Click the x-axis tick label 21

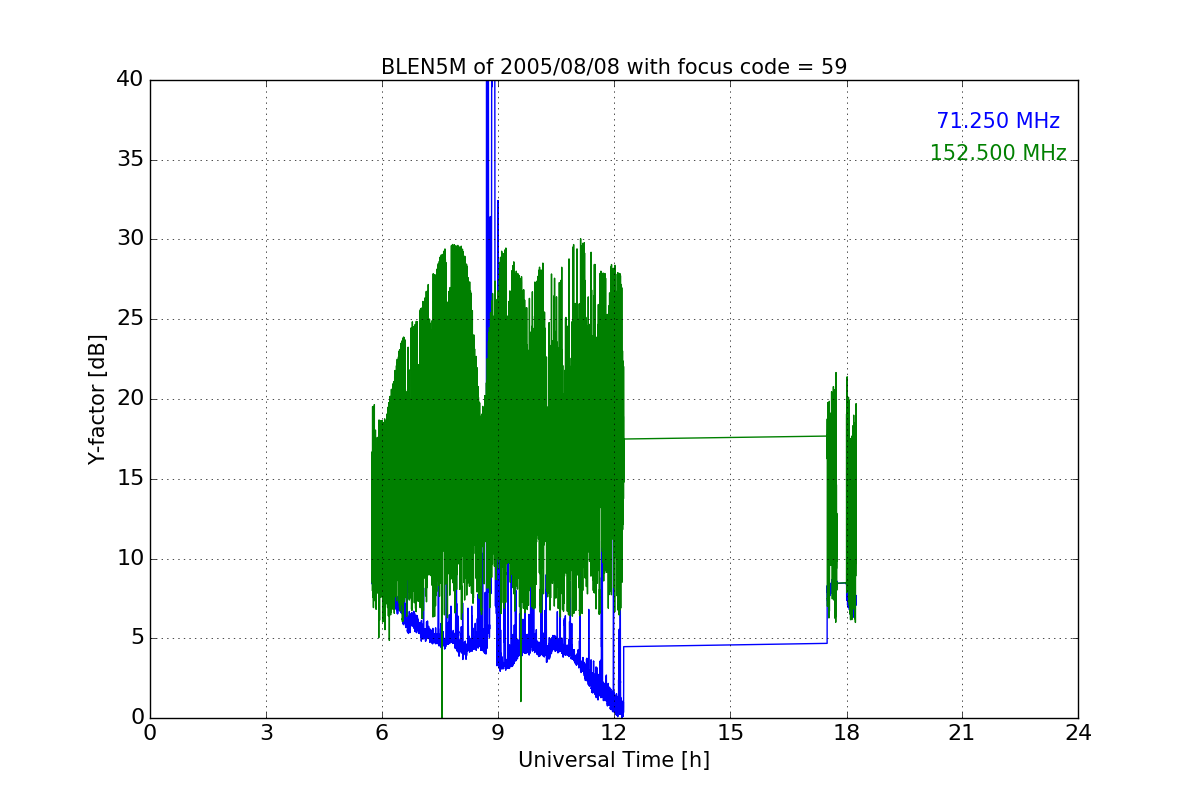(x=962, y=732)
